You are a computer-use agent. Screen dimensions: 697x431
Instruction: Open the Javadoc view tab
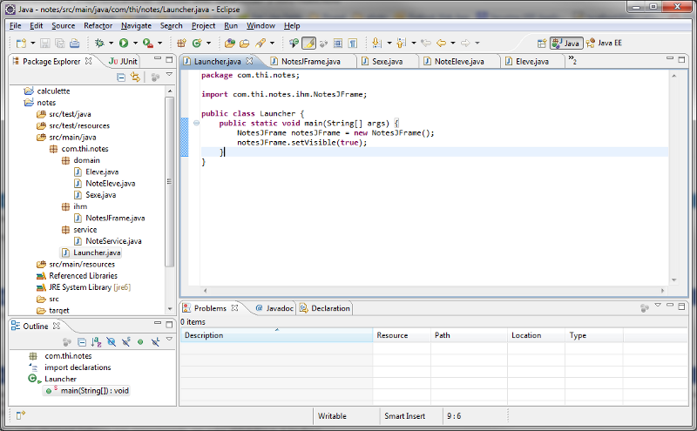coord(279,308)
